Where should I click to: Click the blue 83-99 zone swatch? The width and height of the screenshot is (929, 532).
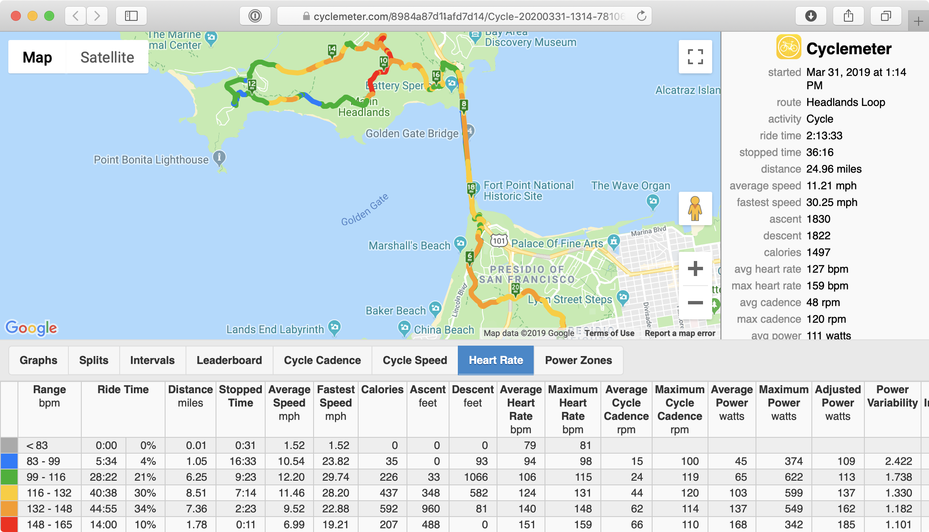click(9, 461)
